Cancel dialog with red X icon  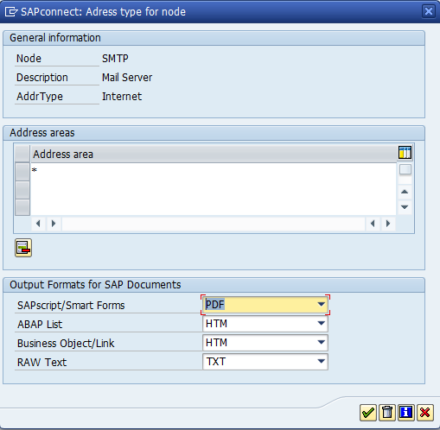click(x=425, y=413)
